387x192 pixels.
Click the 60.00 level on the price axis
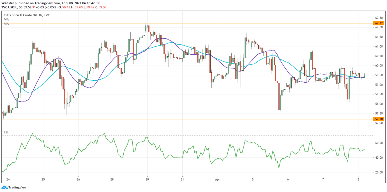[x=379, y=66]
